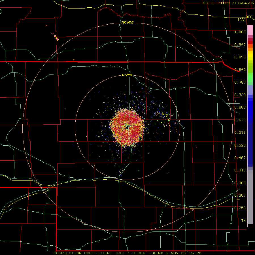
Task: Click the 0.307 scale value
Action: tap(240, 195)
